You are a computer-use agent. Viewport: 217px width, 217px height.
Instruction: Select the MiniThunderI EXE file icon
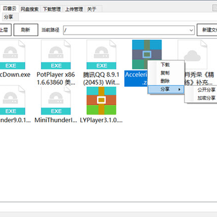[55, 100]
